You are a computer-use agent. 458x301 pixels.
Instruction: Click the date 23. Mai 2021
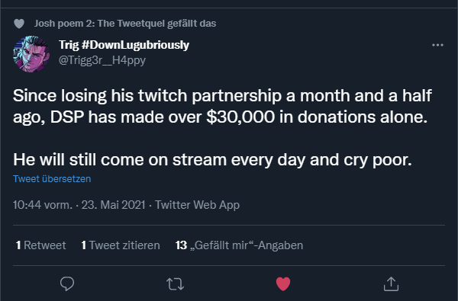click(113, 205)
